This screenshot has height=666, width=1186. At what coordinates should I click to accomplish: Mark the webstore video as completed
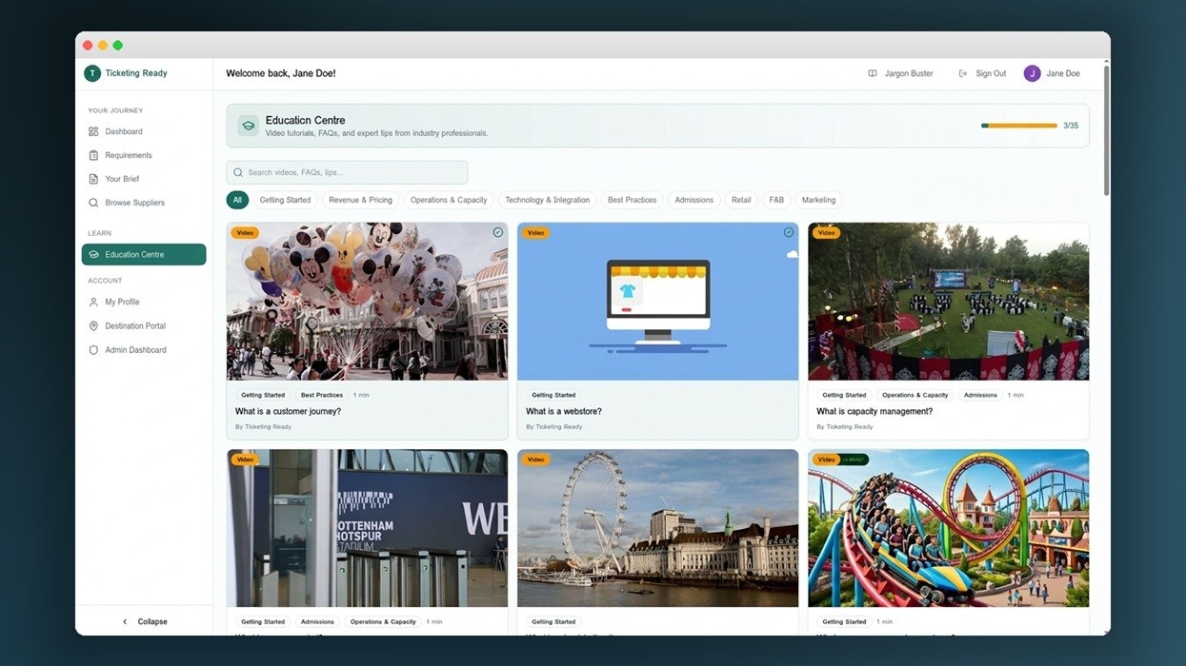click(x=788, y=231)
